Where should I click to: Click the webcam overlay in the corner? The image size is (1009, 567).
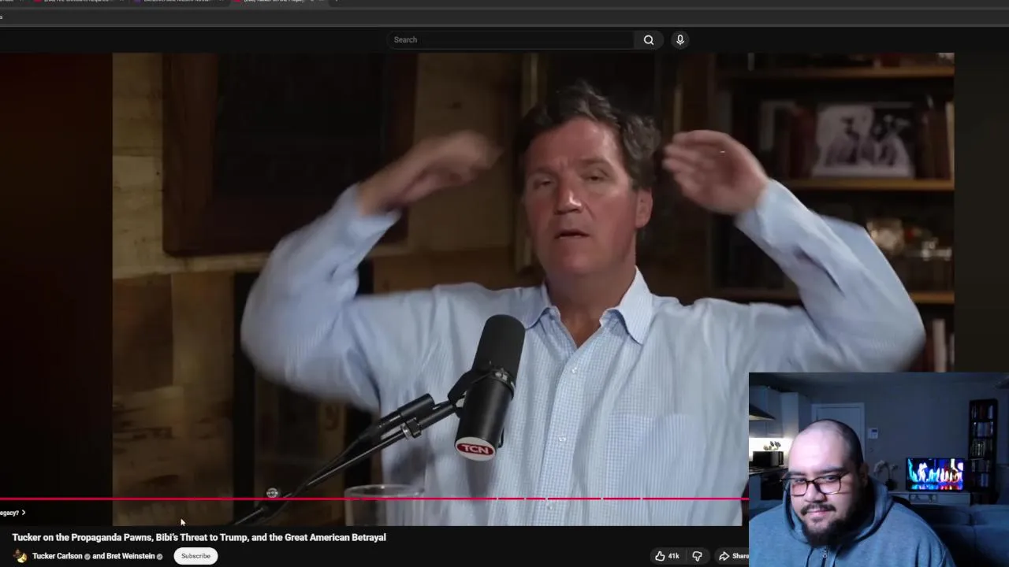pyautogui.click(x=879, y=469)
